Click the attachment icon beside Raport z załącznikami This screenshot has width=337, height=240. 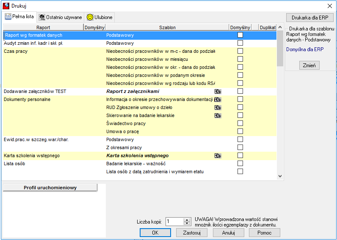[x=218, y=92]
